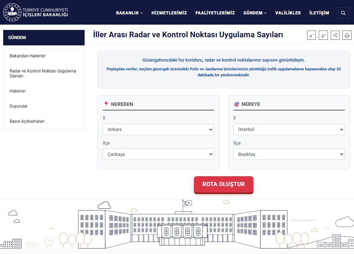
Task: Increase font size with A+ icon
Action: pyautogui.click(x=323, y=36)
